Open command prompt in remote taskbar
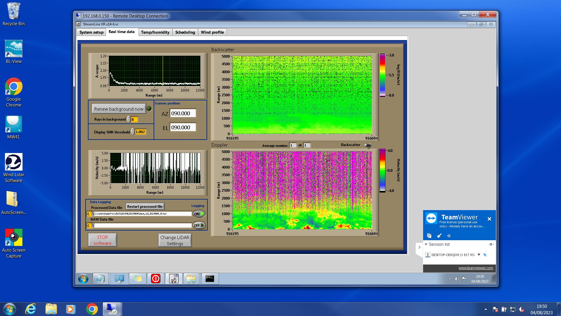561x316 pixels. [209, 279]
